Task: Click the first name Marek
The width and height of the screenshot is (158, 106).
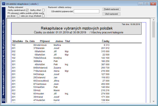Action: (x=57, y=90)
